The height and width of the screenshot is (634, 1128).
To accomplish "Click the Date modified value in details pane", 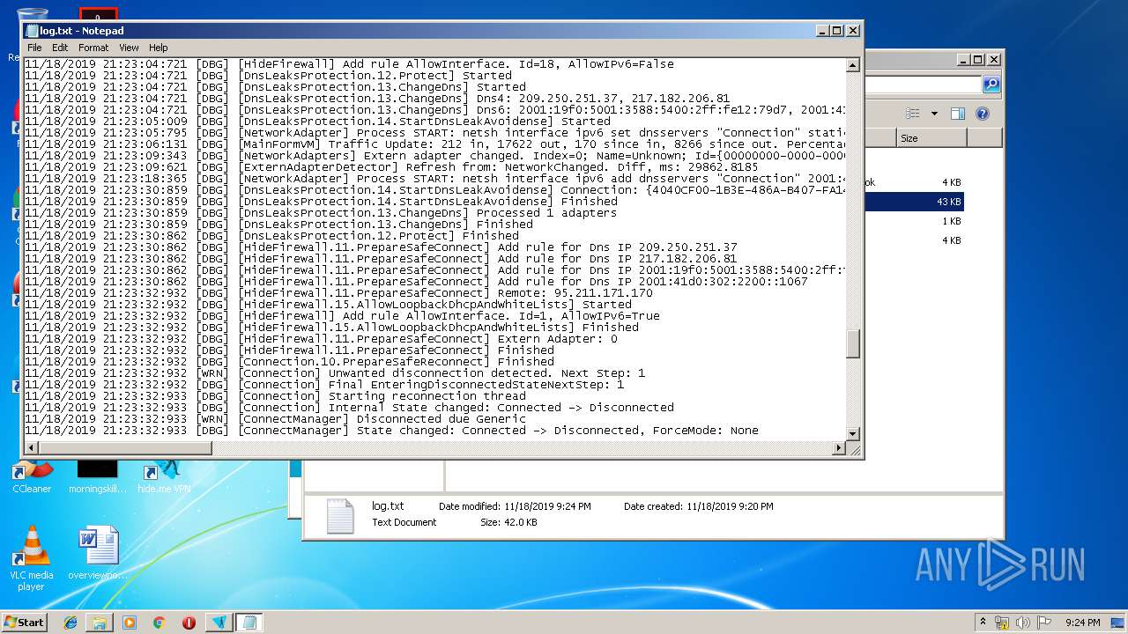I will [x=547, y=506].
